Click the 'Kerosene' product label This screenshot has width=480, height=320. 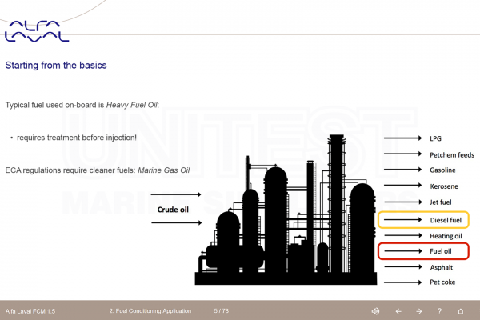click(x=444, y=186)
